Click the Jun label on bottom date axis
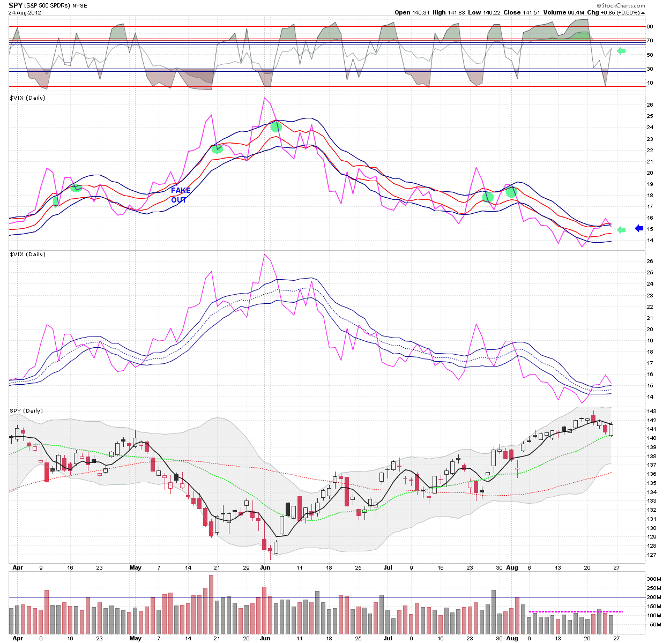 pyautogui.click(x=265, y=639)
